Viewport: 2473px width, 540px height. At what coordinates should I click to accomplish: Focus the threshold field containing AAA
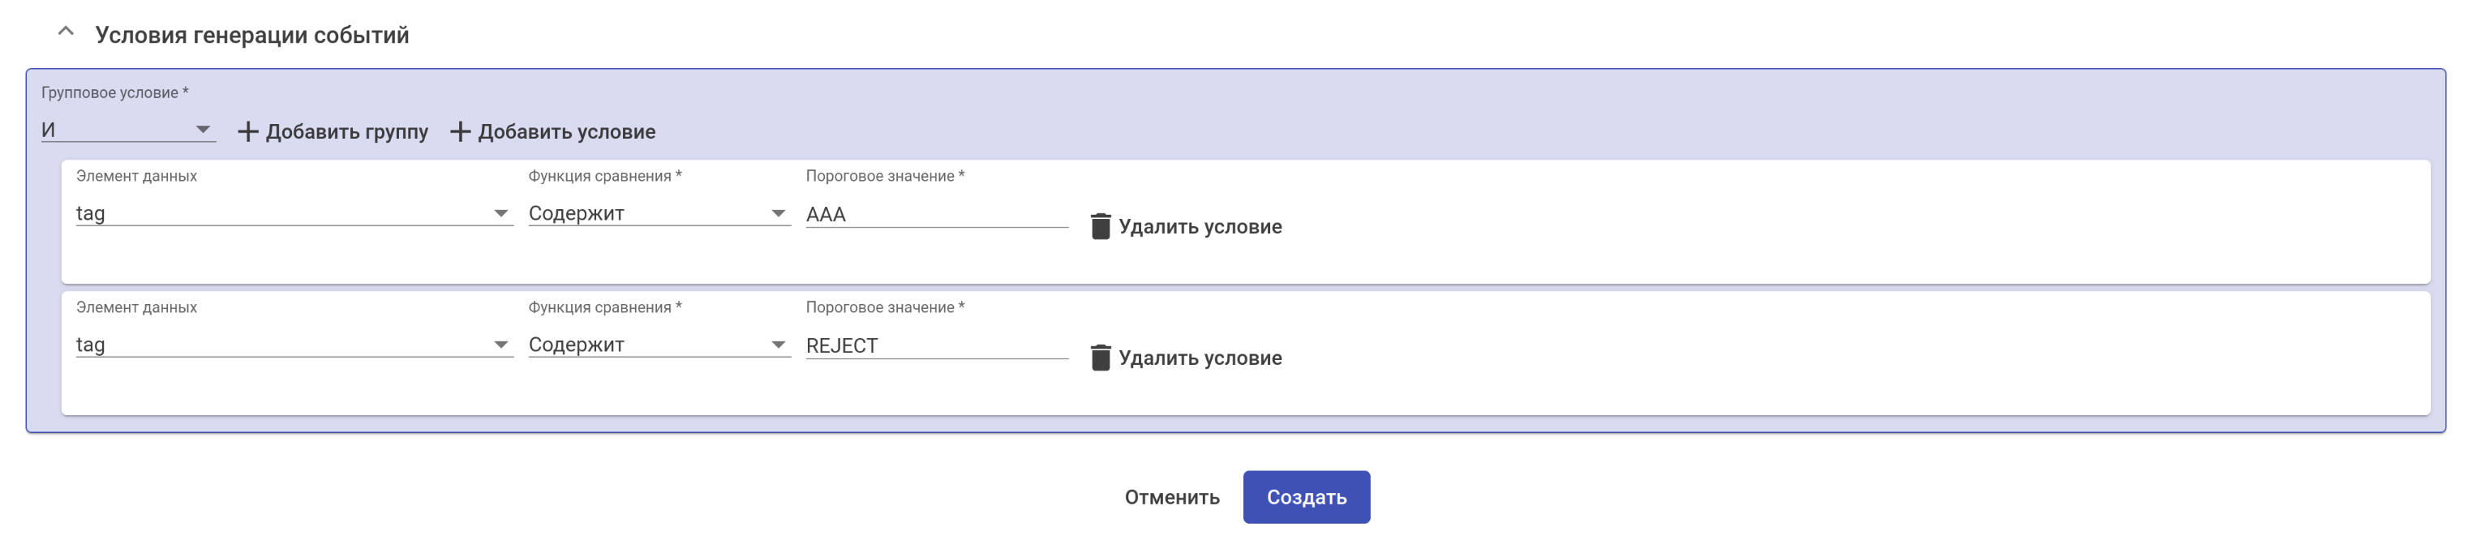click(935, 214)
